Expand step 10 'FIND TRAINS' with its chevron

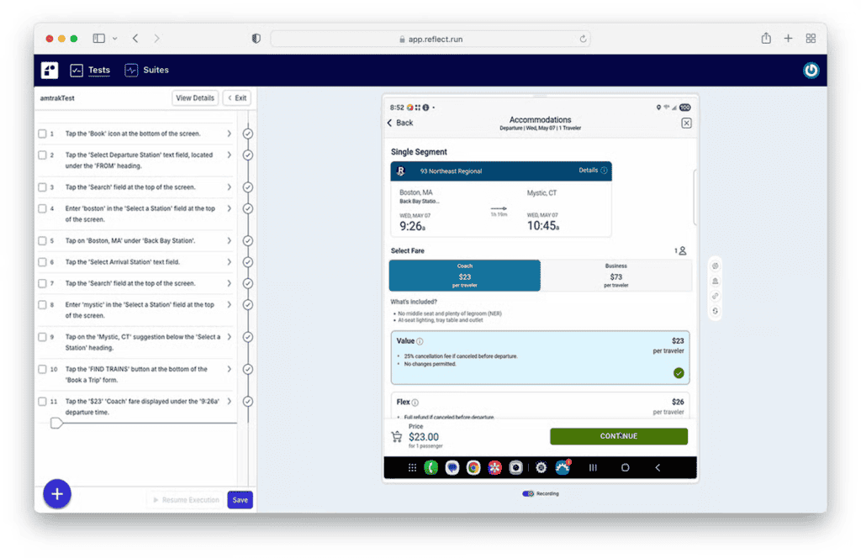[229, 369]
